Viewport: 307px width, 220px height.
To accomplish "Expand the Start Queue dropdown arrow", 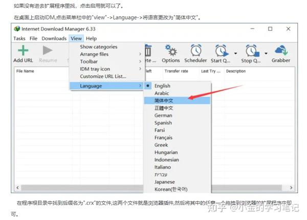I will [235, 53].
